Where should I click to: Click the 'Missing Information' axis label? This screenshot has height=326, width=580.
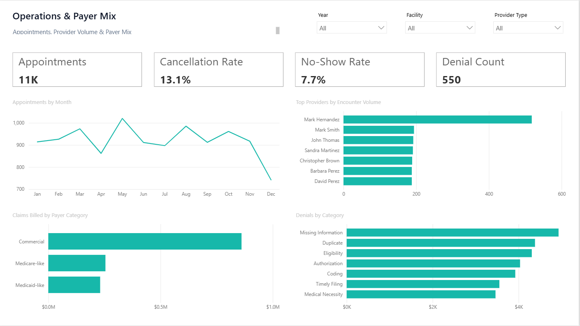pyautogui.click(x=321, y=233)
